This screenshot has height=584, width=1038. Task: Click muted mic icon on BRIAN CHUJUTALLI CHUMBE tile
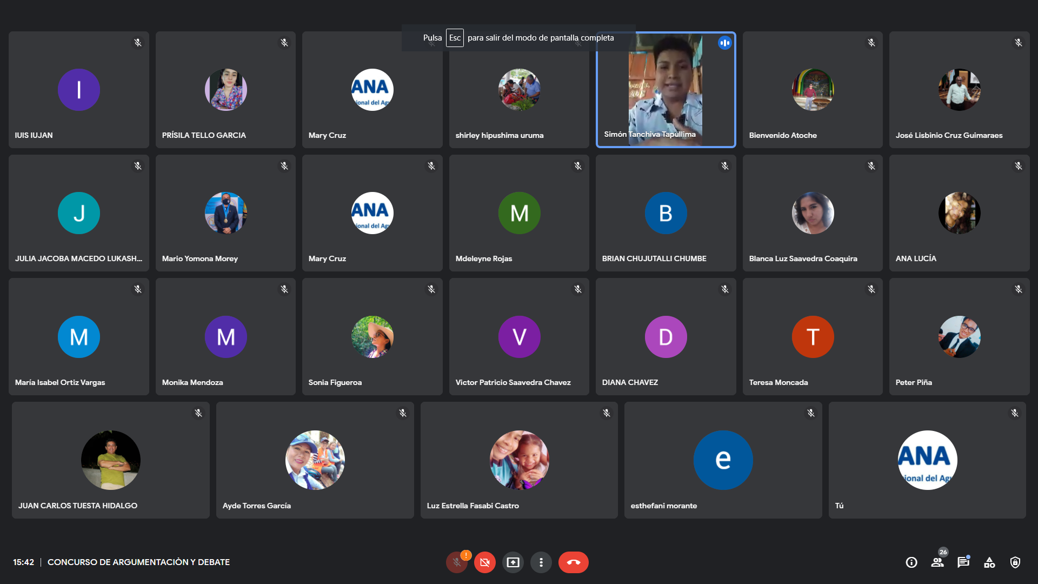(725, 166)
